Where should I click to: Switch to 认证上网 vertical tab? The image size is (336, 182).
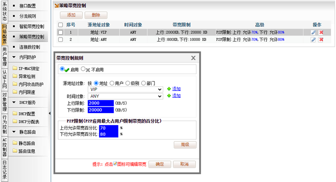4,79
